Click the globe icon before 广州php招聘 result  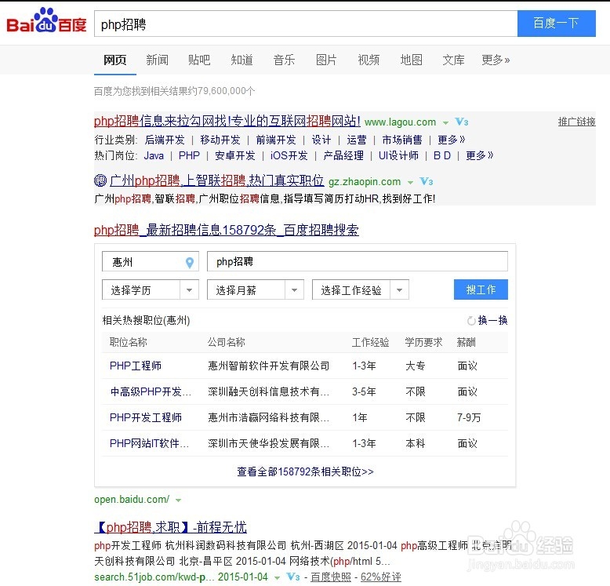[x=100, y=180]
